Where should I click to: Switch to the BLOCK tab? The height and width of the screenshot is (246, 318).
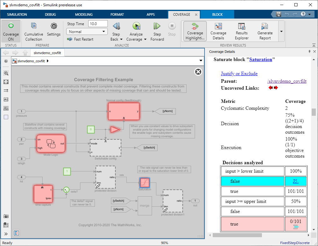pyautogui.click(x=217, y=14)
